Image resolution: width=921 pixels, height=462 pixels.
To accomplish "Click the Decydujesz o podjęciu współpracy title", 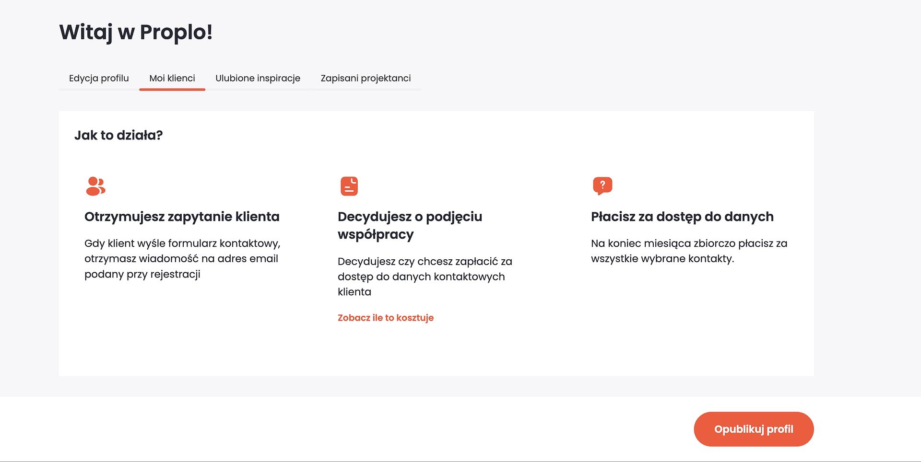I will point(410,225).
